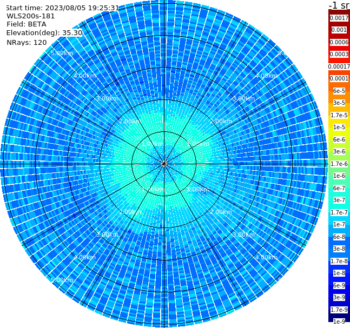Viewport: 350px width, 328px height.
Task: Select the Elevation(deg): 35.30 text
Action: 44,33
